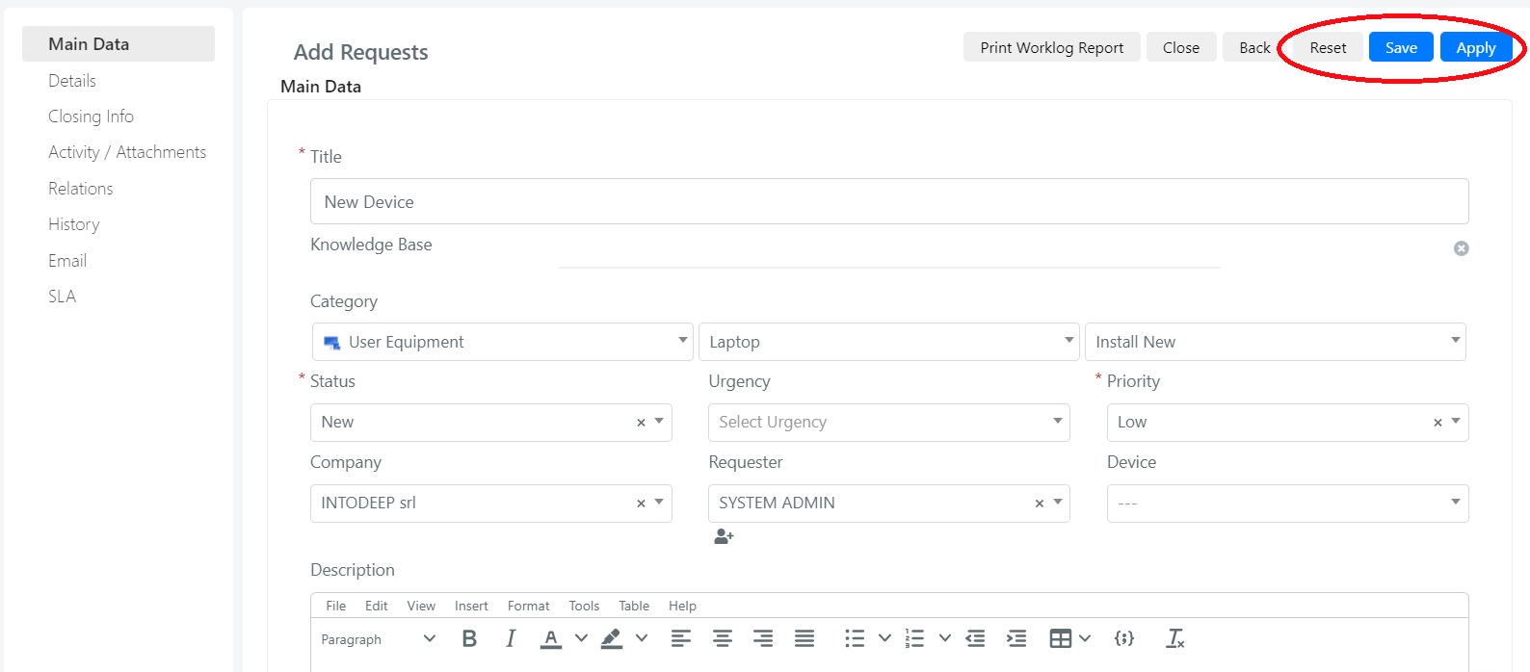The height and width of the screenshot is (672, 1530).
Task: Open the editor View menu
Action: click(x=421, y=606)
